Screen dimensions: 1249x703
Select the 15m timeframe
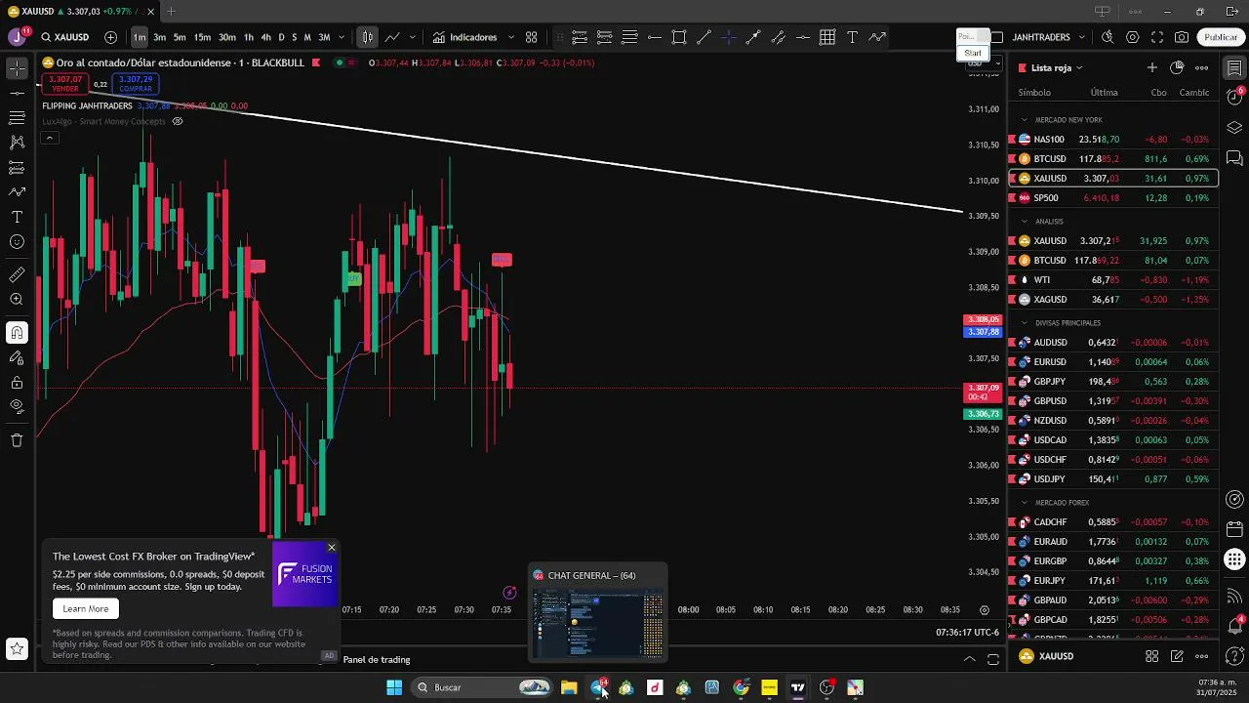coord(202,37)
